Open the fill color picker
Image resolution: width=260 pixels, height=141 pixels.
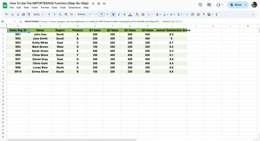(x=137, y=15)
